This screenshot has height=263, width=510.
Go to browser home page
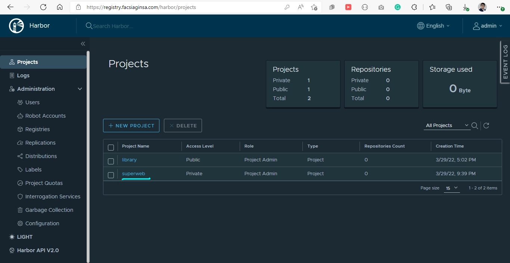click(60, 7)
